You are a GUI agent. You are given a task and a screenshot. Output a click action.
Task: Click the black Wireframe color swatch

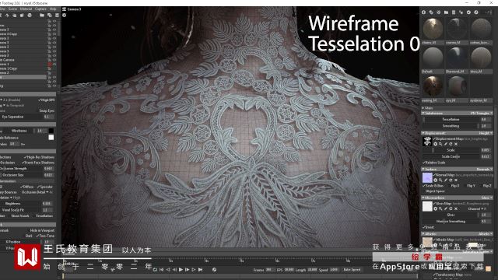pyautogui.click(x=51, y=131)
